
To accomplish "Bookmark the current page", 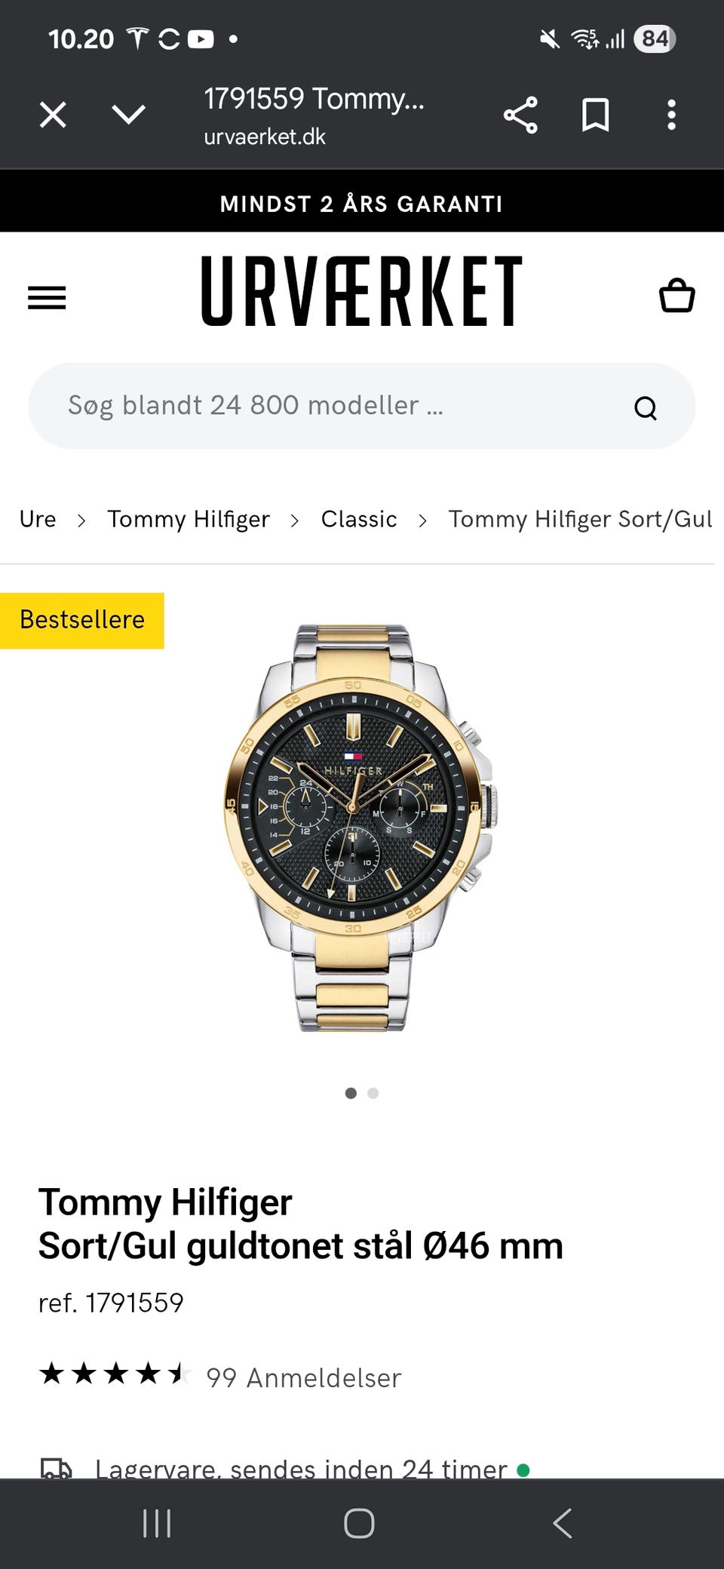I will [x=596, y=115].
